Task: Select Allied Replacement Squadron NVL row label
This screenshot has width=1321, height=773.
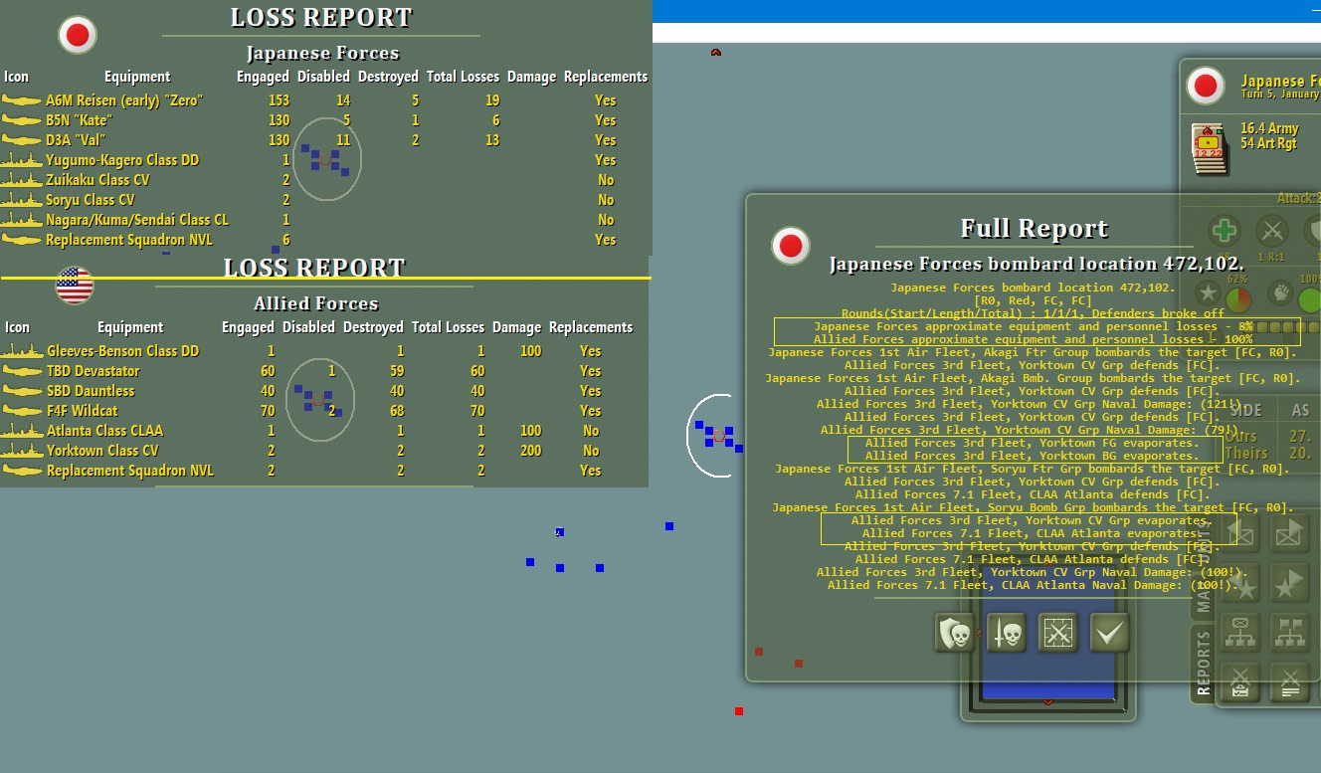Action: [130, 471]
